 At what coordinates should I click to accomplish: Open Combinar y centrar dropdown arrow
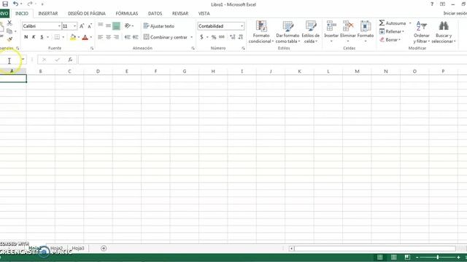tap(191, 37)
